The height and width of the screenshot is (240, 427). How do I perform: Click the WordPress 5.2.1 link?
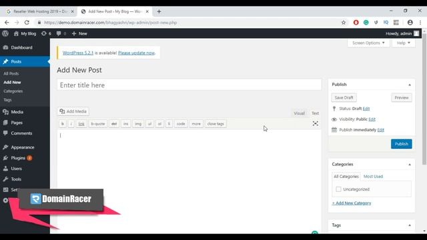point(78,53)
